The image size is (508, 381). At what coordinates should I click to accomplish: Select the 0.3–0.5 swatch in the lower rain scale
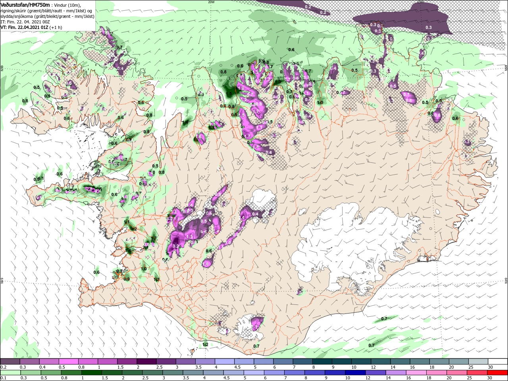31,373
